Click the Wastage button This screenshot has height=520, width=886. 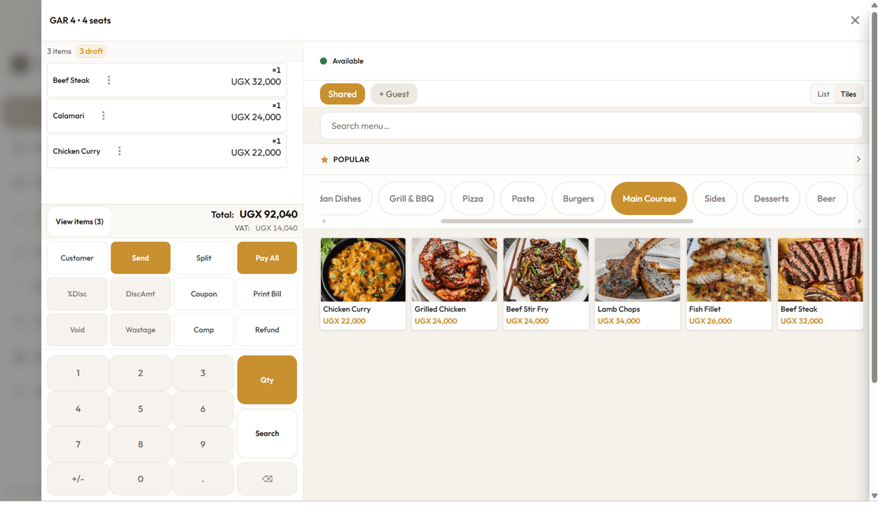(140, 329)
